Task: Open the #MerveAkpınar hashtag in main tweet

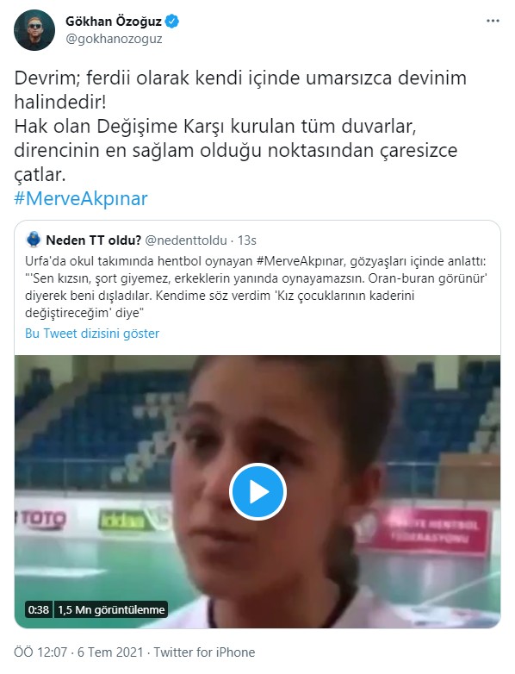Action: (x=81, y=198)
